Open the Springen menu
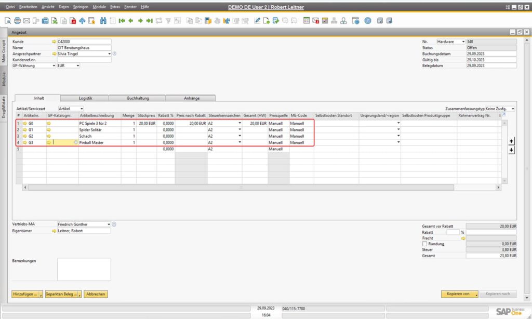 click(81, 7)
